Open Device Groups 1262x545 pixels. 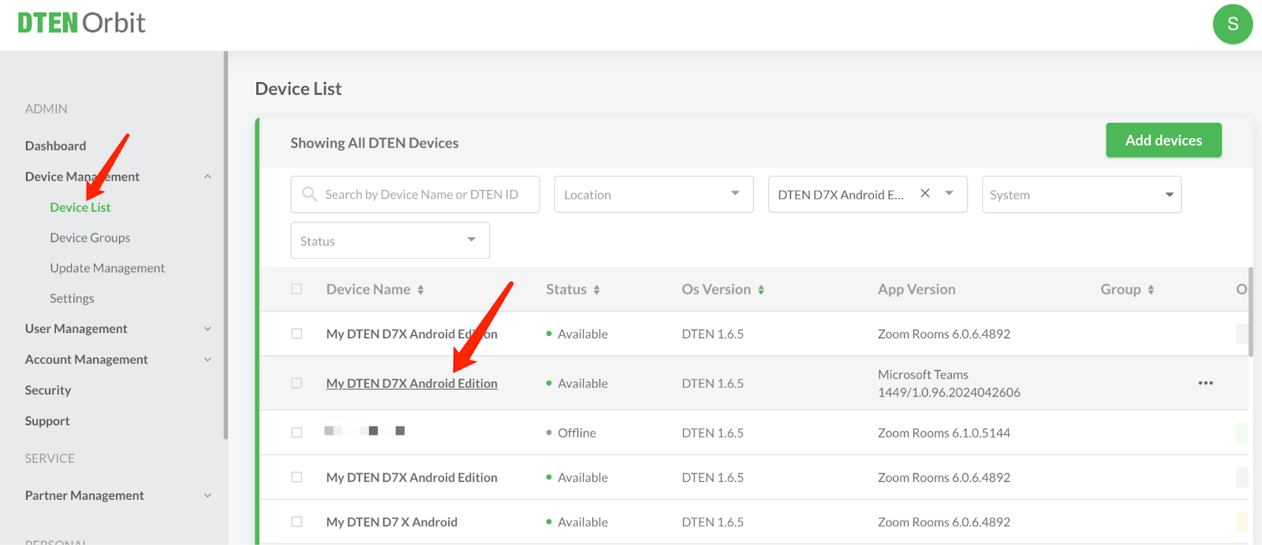90,237
